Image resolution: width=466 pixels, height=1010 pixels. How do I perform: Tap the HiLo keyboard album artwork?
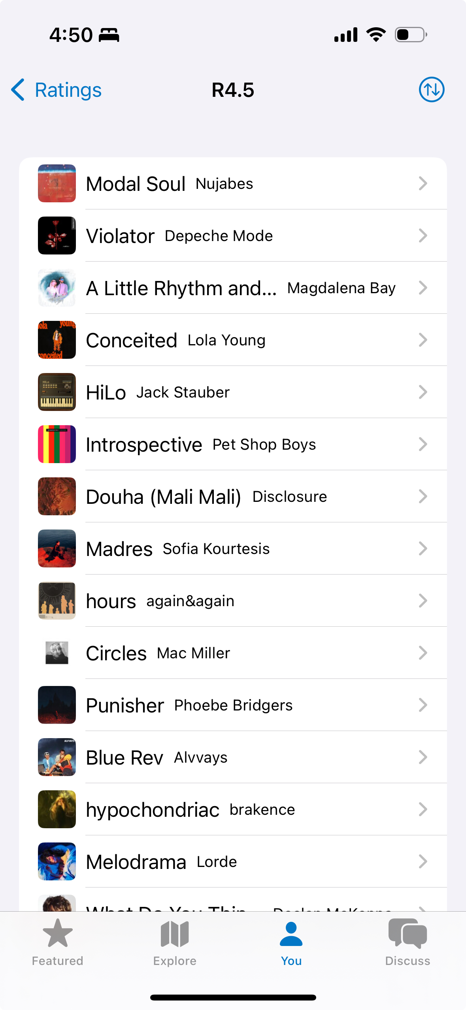click(57, 392)
